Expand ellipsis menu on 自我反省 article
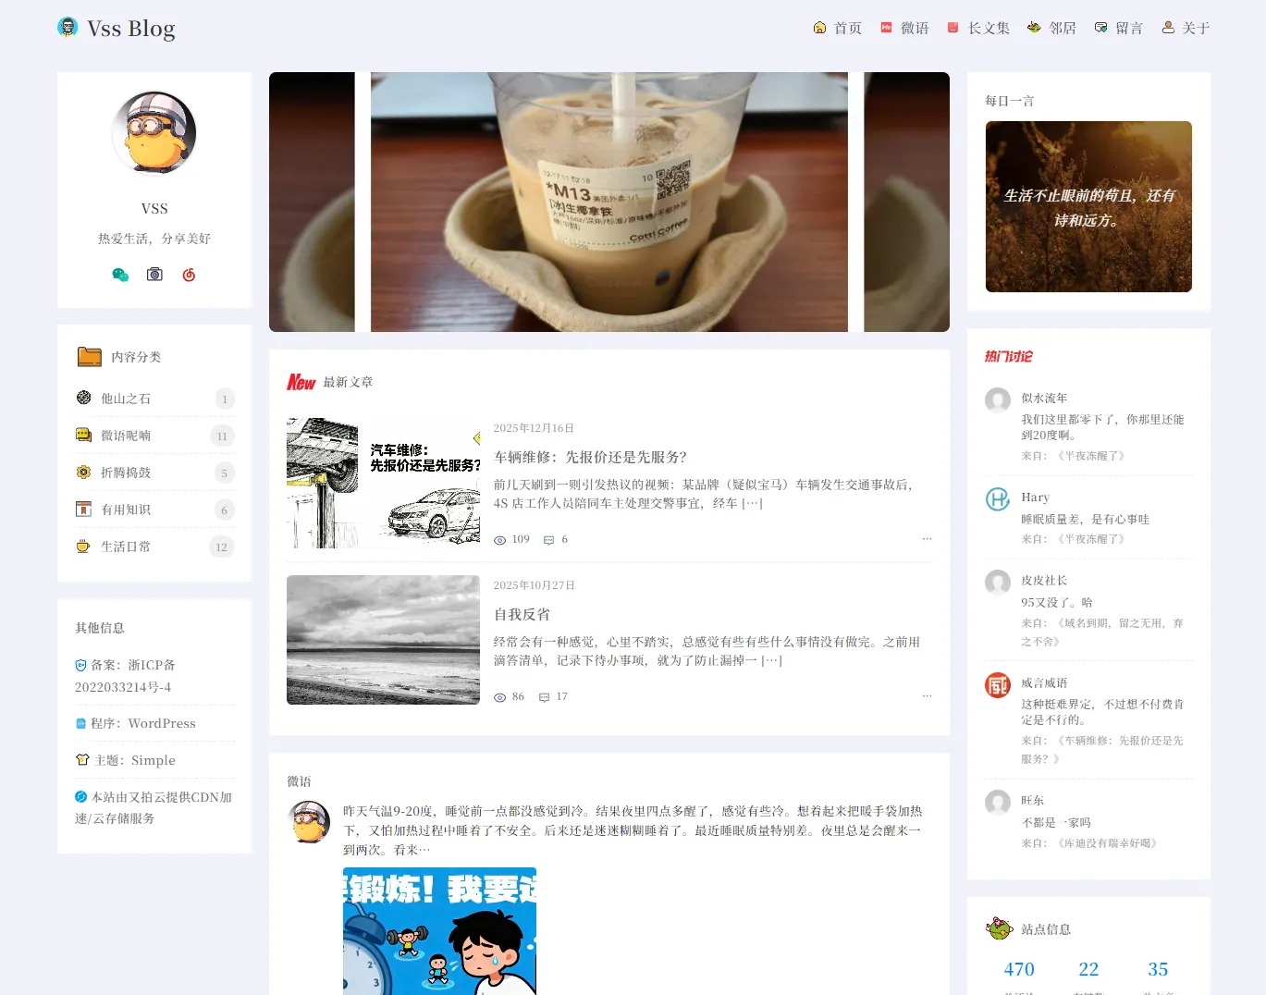 tap(927, 695)
